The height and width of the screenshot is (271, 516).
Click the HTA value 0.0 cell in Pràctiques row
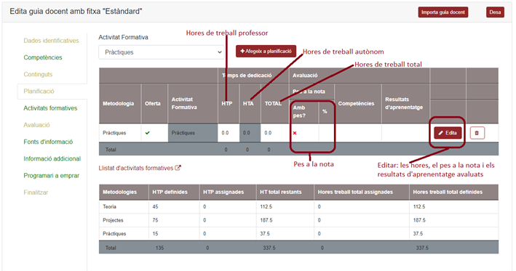tap(250, 133)
